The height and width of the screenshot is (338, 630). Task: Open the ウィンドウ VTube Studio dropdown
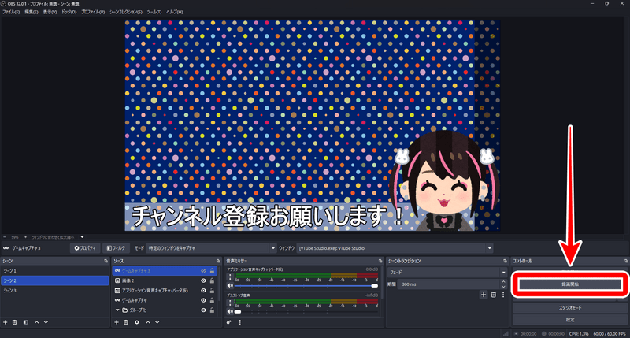(395, 248)
